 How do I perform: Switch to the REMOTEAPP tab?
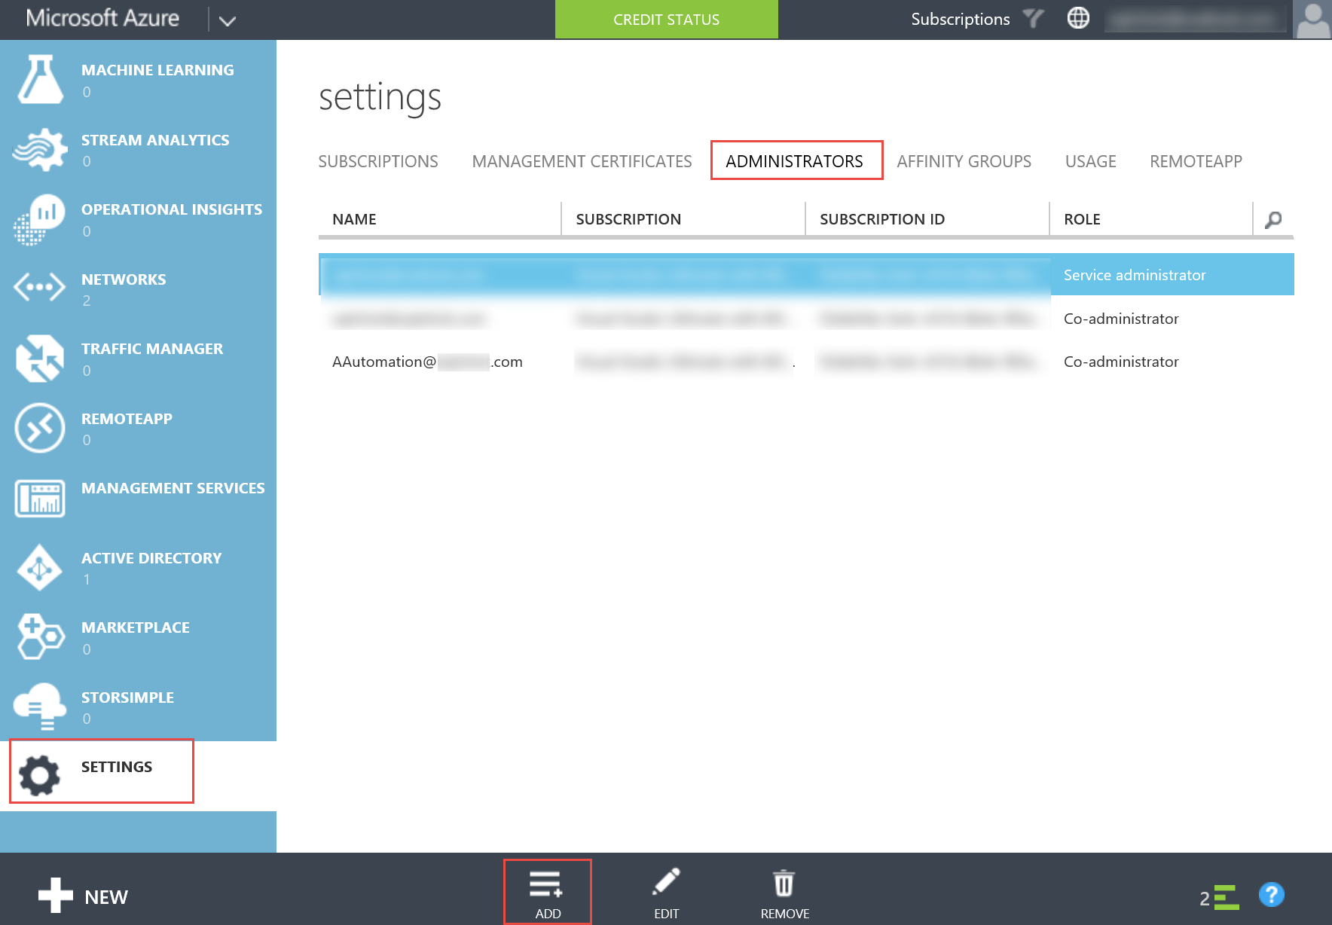pos(1196,161)
